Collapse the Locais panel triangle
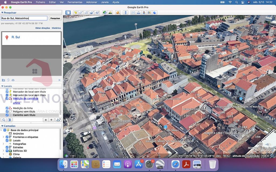The height and width of the screenshot is (172, 276). tap(2, 86)
